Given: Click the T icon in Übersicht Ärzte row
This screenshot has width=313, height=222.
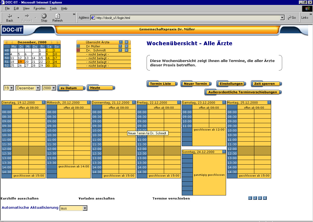Looking at the screenshot, I should point(121,42).
